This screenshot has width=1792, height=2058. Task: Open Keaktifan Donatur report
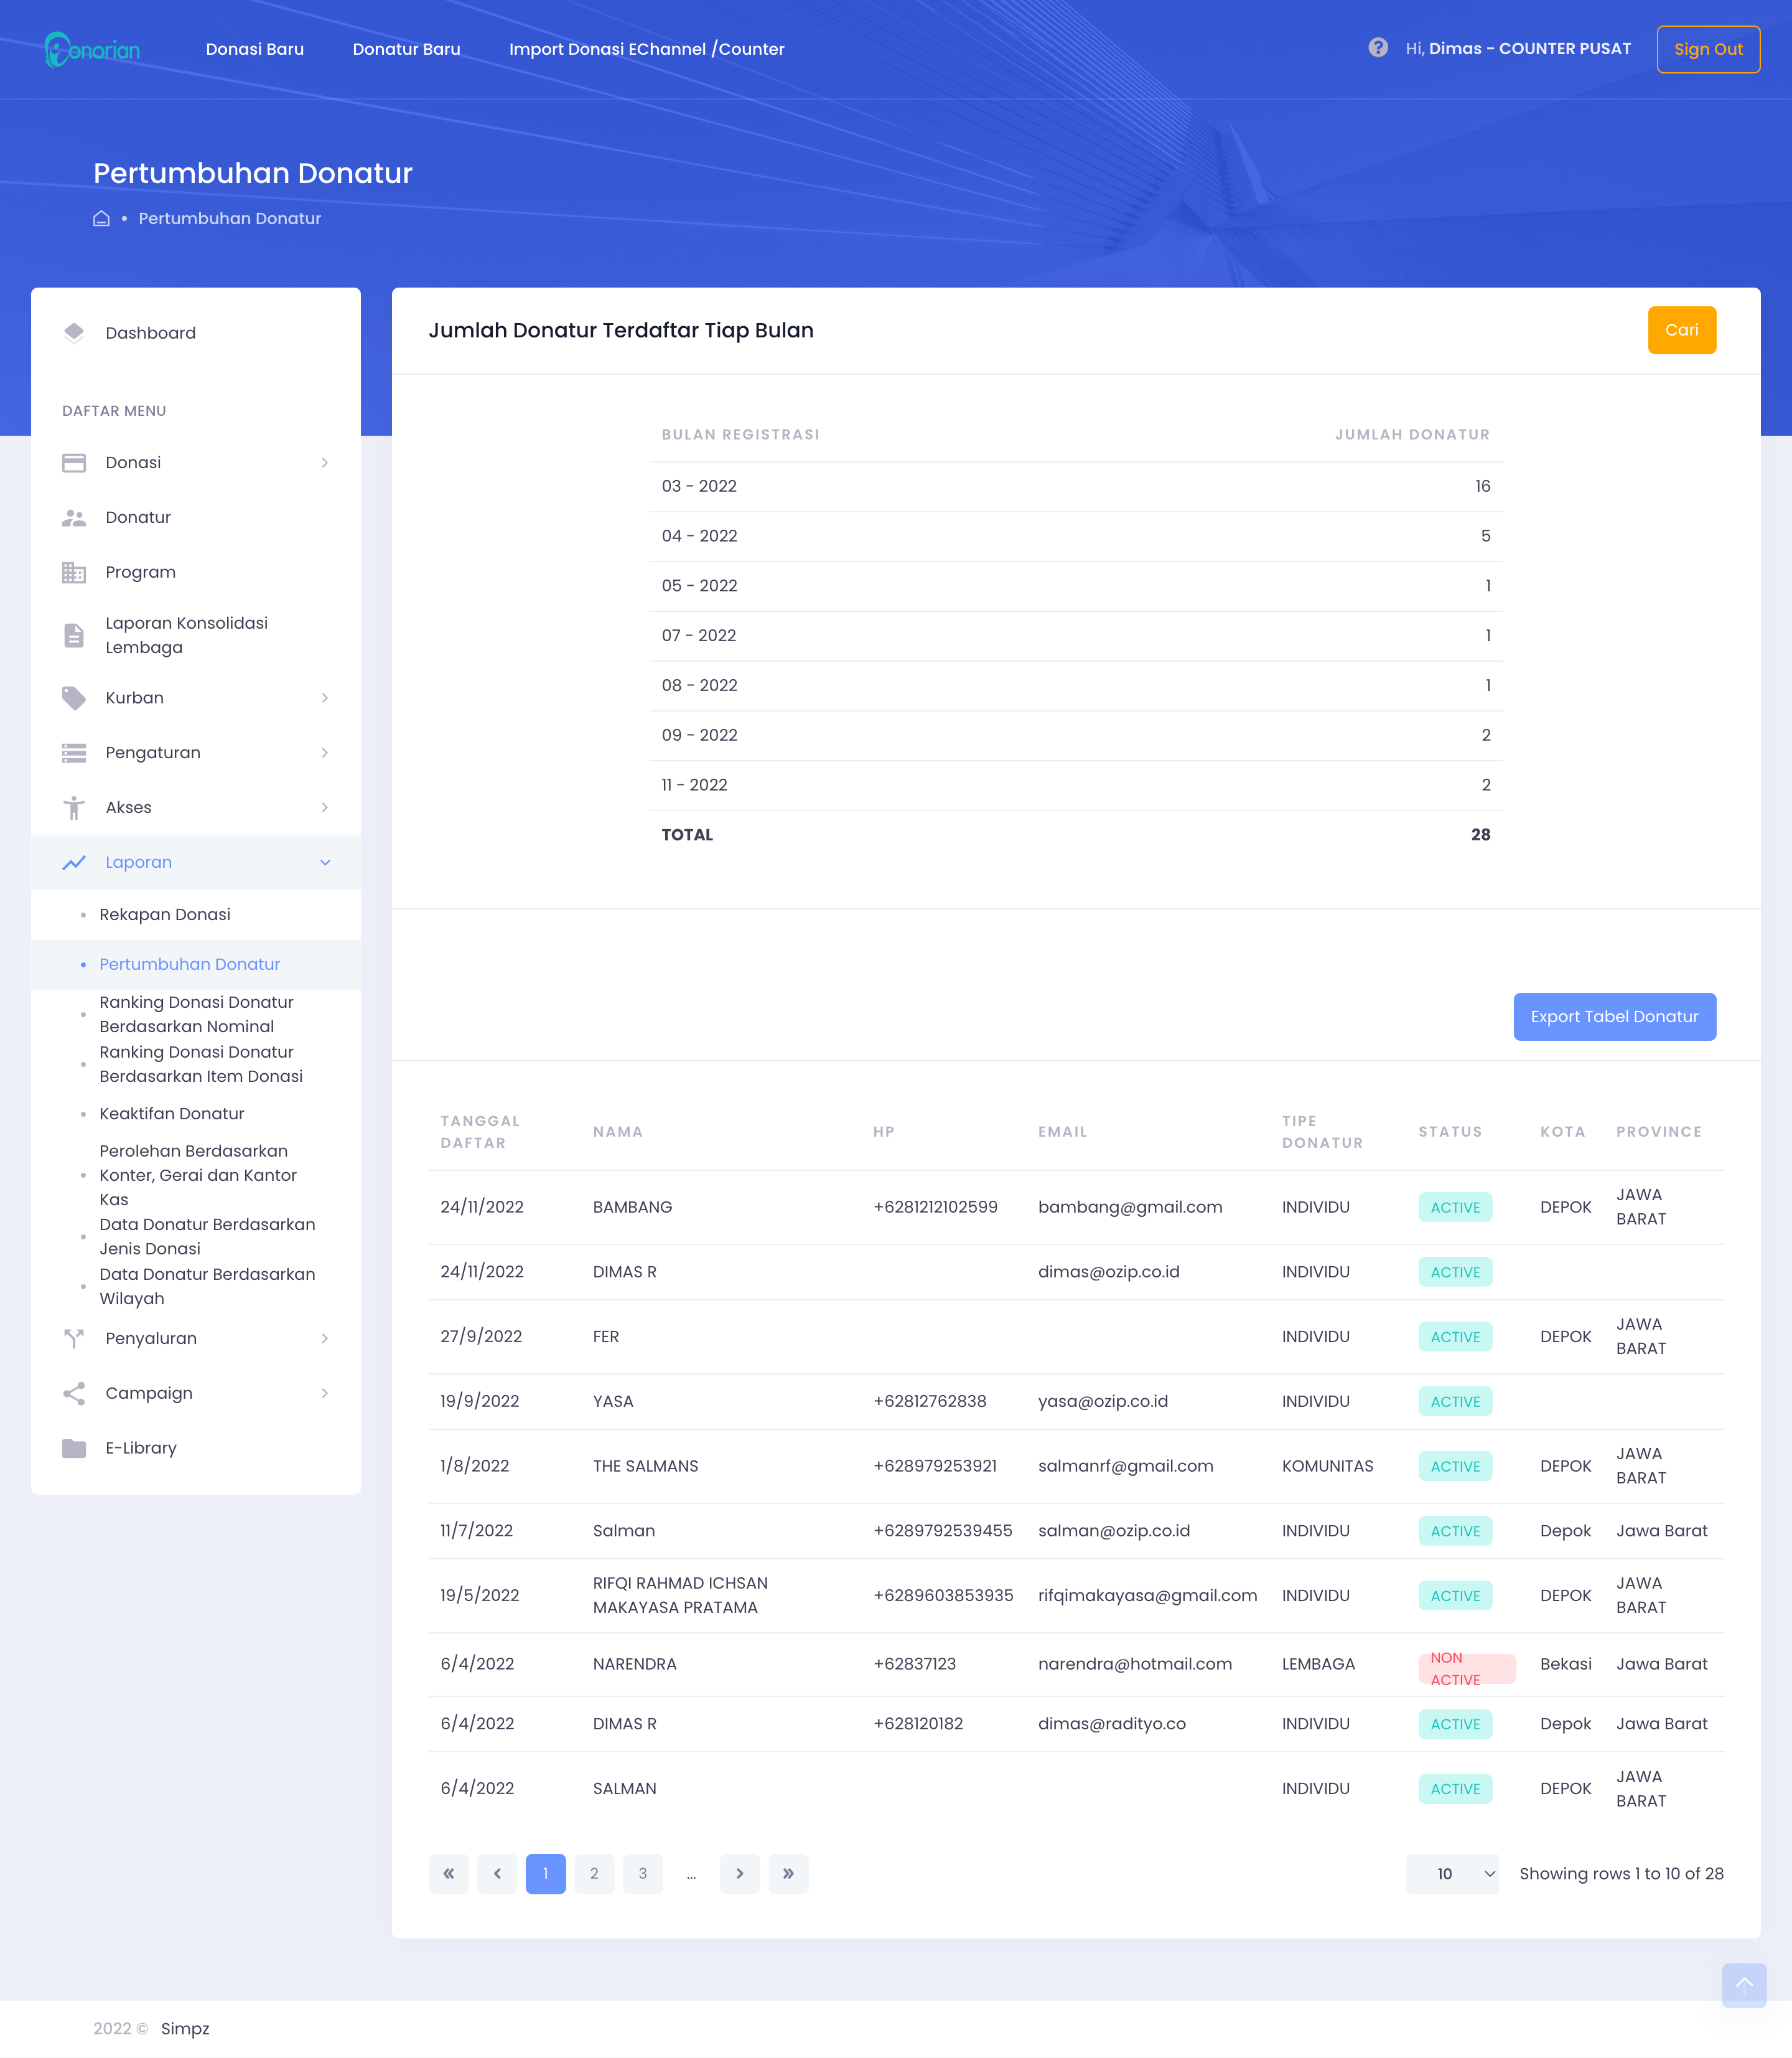pyautogui.click(x=172, y=1114)
